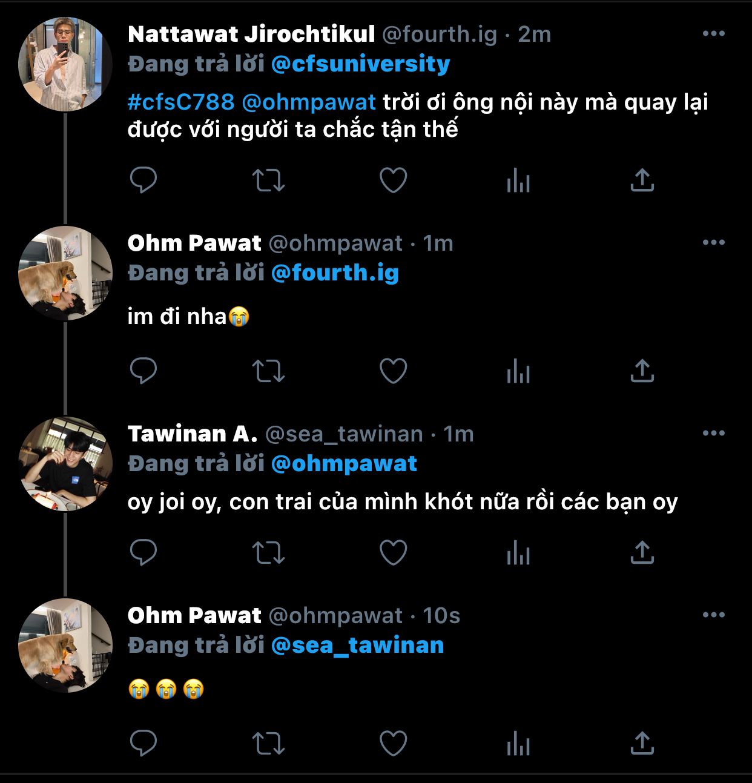Open Nattawat Jirochtikul's mirror selfie avatar

[65, 64]
